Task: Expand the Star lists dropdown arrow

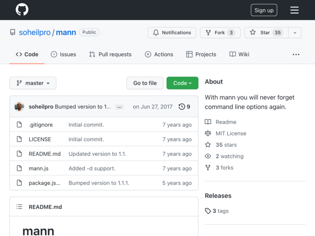Action: (x=295, y=32)
